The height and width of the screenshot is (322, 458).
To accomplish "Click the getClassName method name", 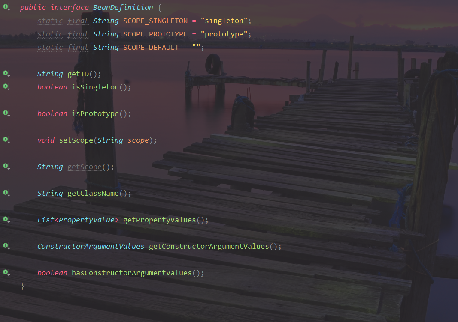I will (x=93, y=193).
